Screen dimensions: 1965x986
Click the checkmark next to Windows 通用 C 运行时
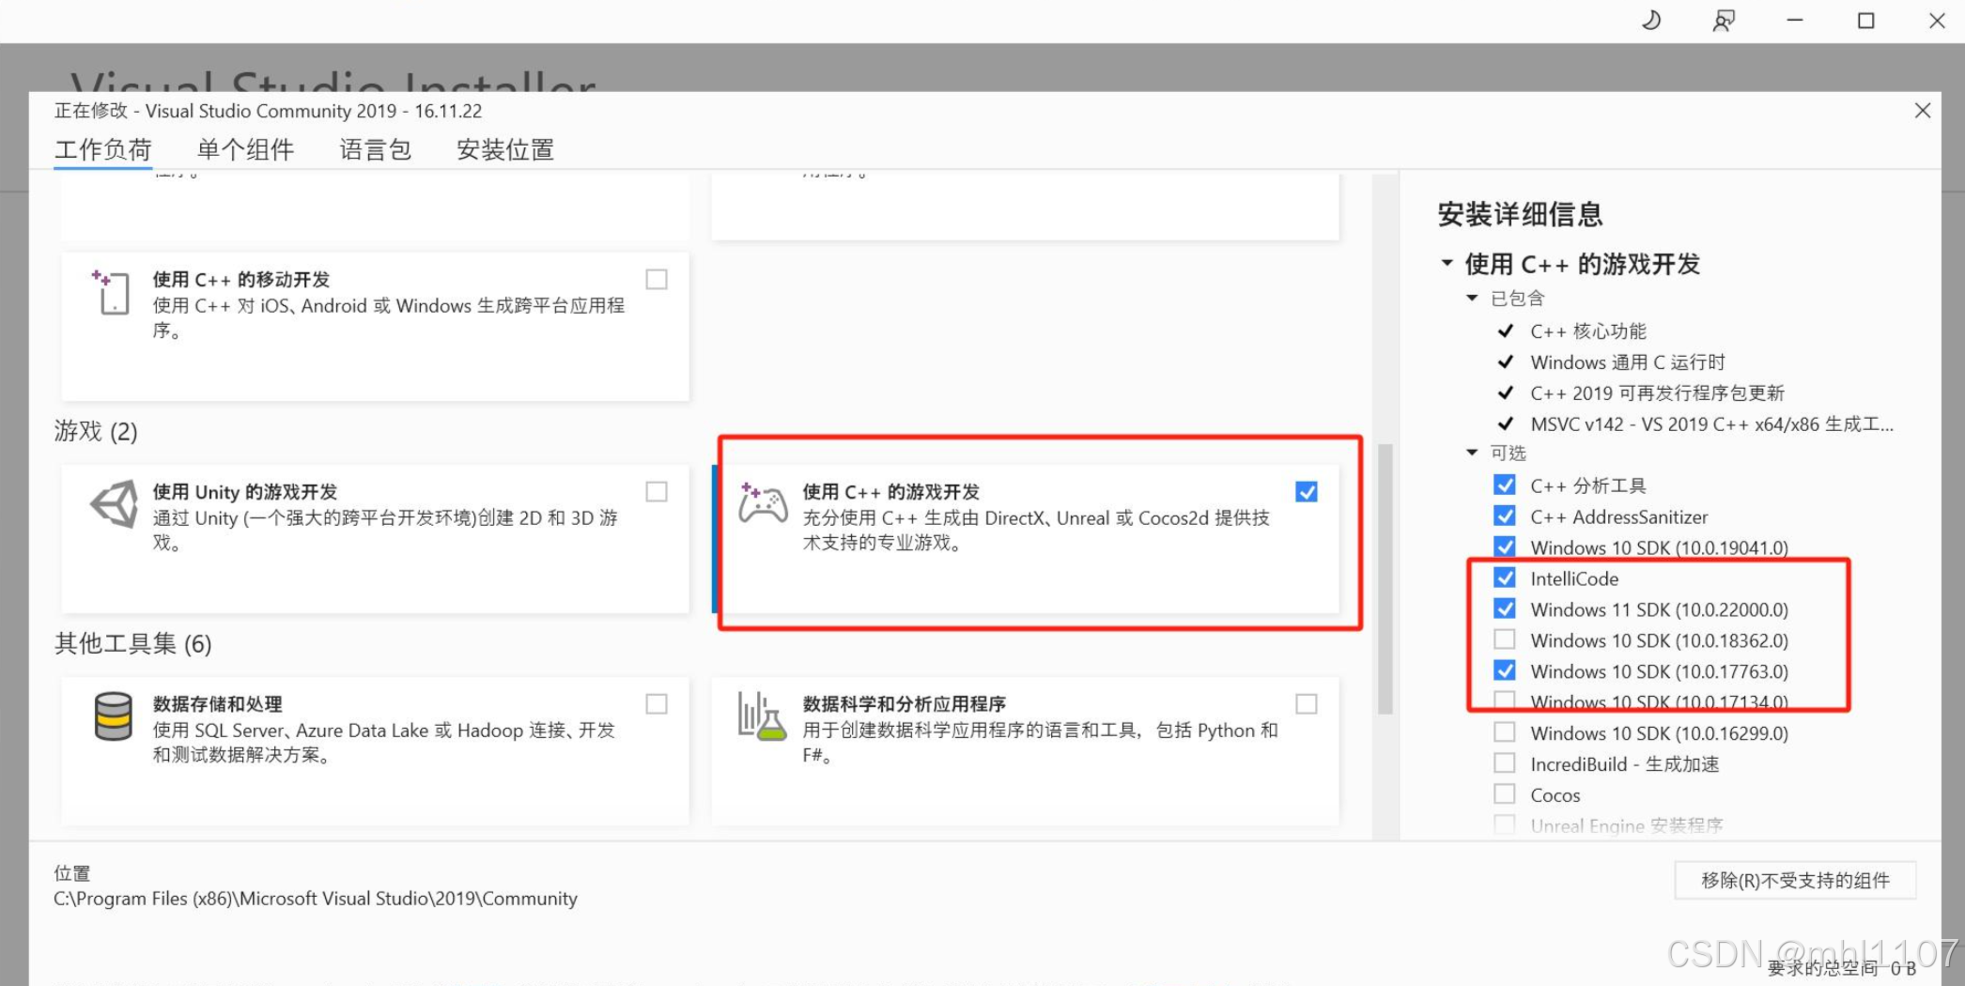coord(1506,362)
